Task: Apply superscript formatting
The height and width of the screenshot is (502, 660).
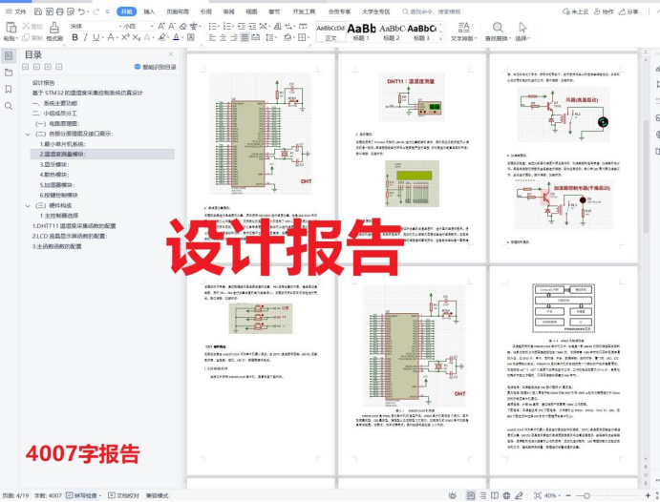Action: point(125,37)
